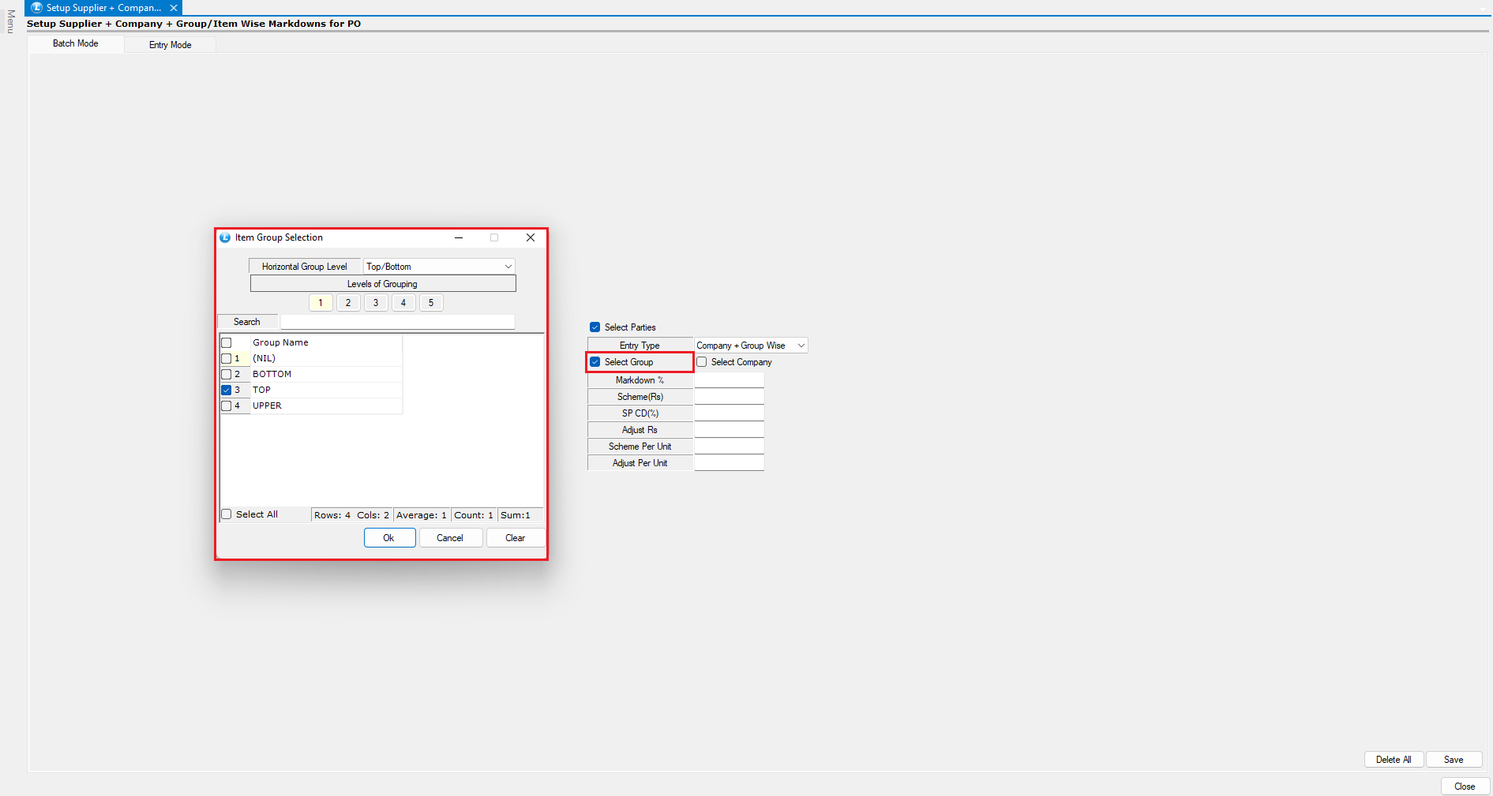Image resolution: width=1493 pixels, height=796 pixels.
Task: Untick the Select Parties checkbox
Action: [595, 327]
